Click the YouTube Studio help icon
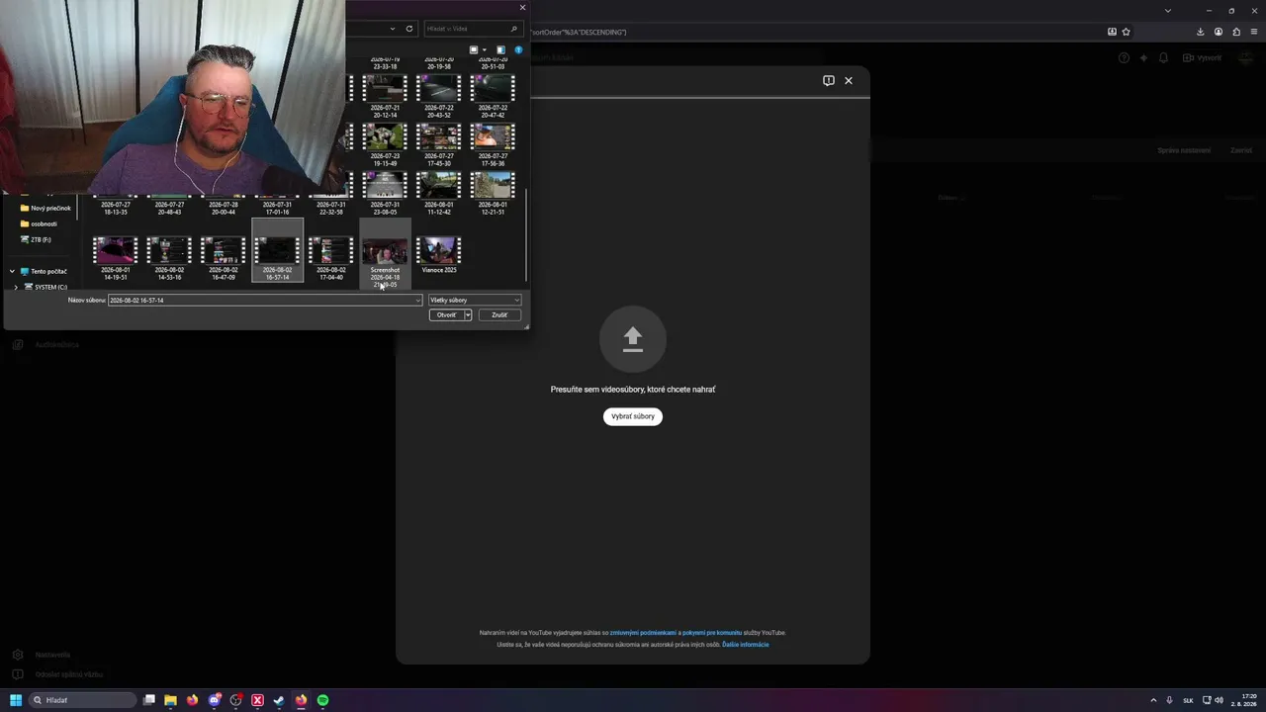Viewport: 1266px width, 712px height. coord(1124,57)
